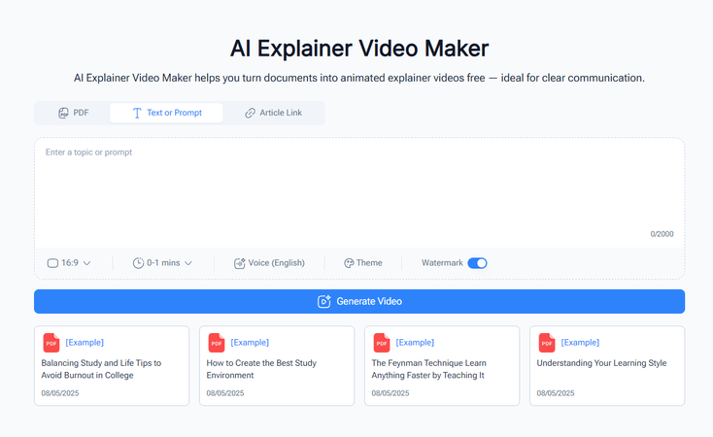The height and width of the screenshot is (437, 713).
Task: Click the 08/05/2025 date on Learning Style card
Action: point(556,393)
